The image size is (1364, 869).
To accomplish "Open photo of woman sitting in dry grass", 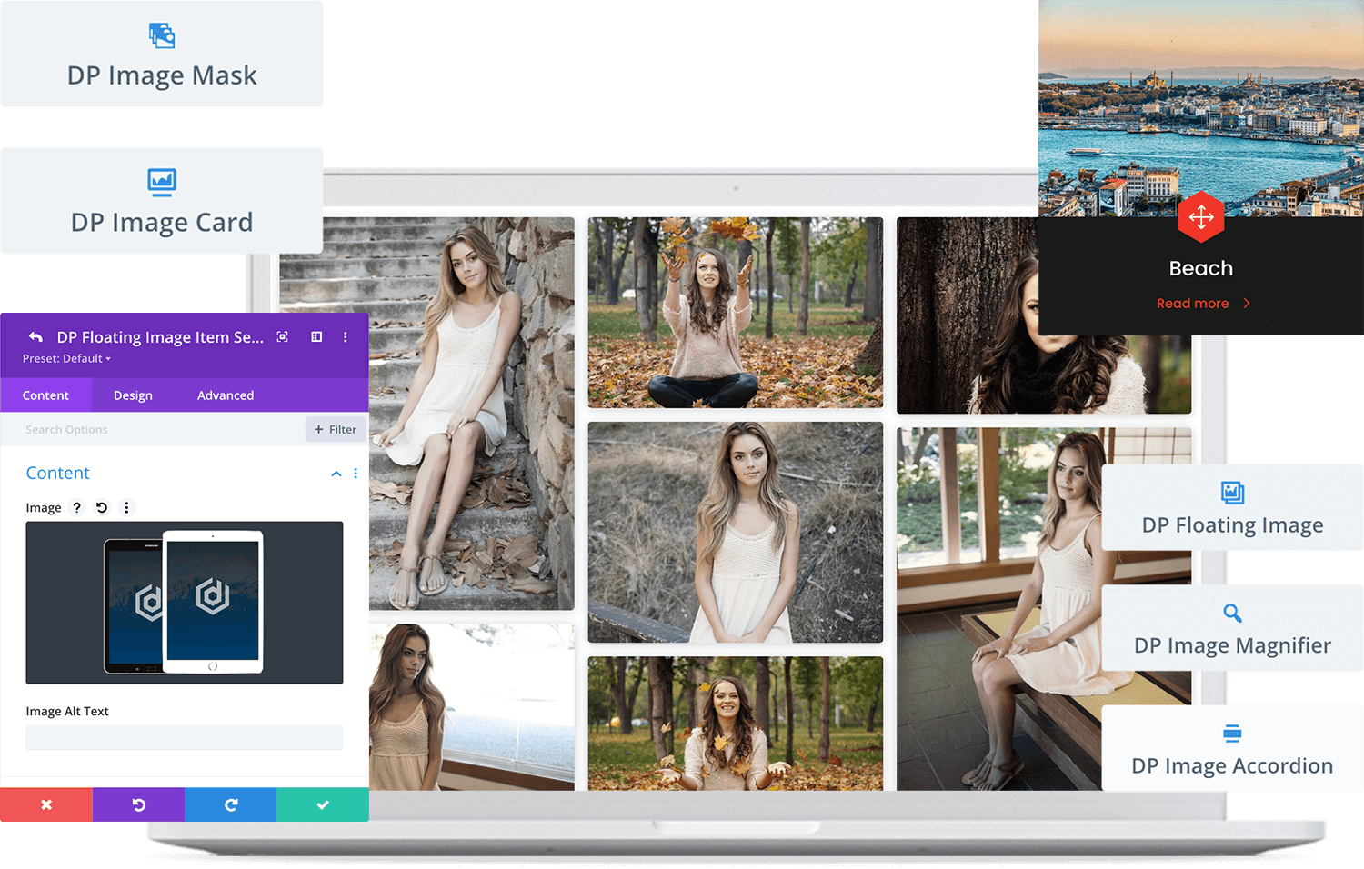I will coord(735,532).
